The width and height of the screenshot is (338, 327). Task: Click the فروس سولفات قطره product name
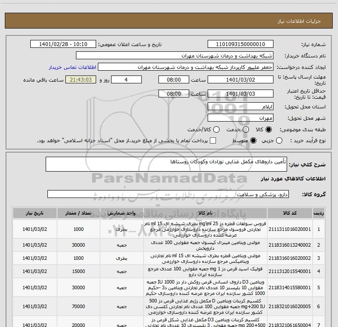coord(205,229)
